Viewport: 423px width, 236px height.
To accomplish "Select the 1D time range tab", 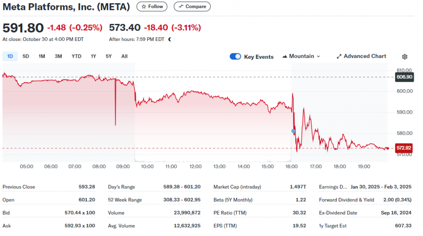I will tap(10, 56).
